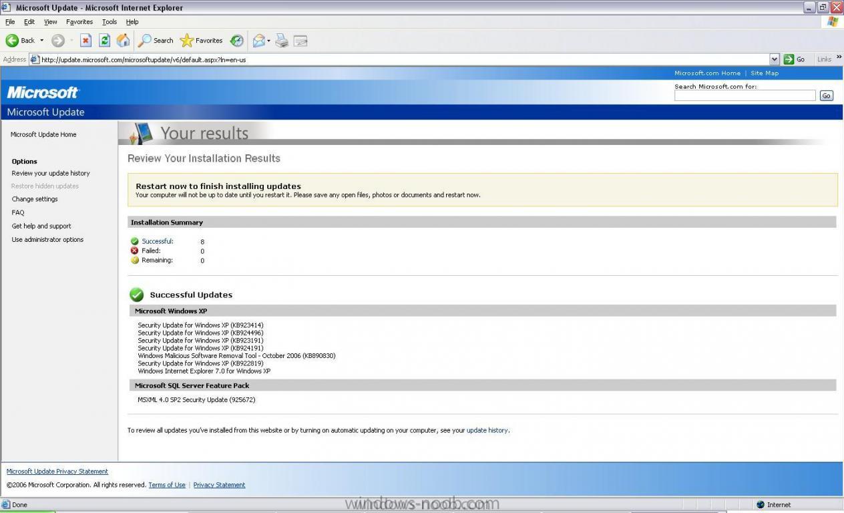Expand the Links toolbar chevron
Screen dimensions: 844x513
[839, 57]
